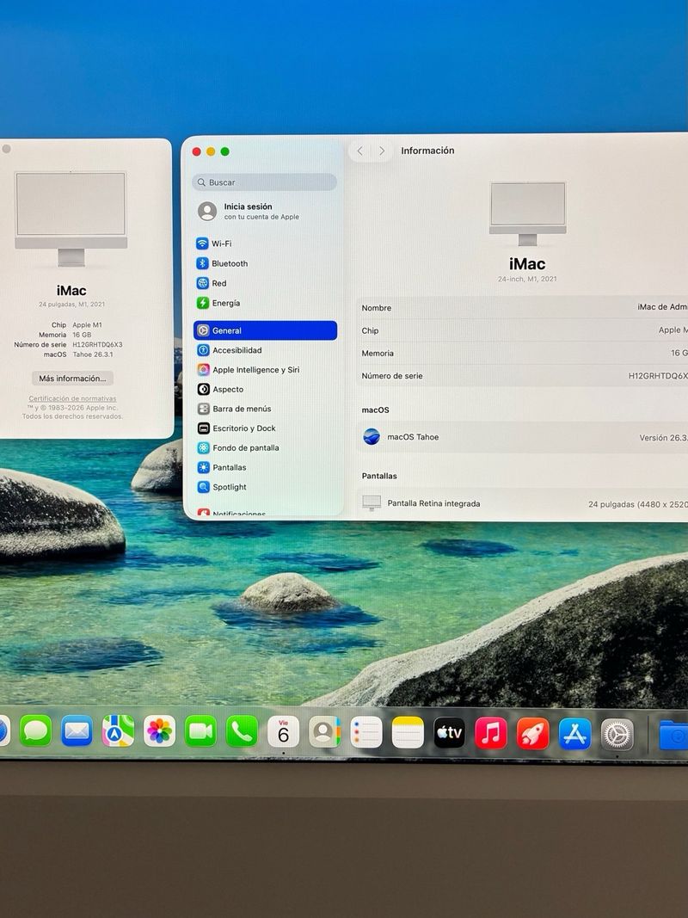This screenshot has height=918, width=688.
Task: Open Maps from the Dock
Action: tap(118, 731)
